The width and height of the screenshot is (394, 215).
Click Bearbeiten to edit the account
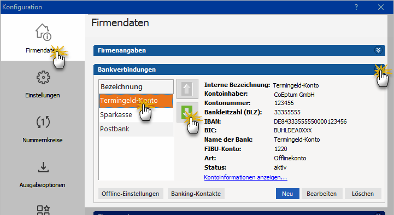pos(322,194)
